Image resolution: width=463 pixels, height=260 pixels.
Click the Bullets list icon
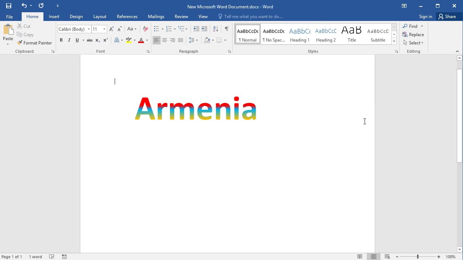point(156,29)
